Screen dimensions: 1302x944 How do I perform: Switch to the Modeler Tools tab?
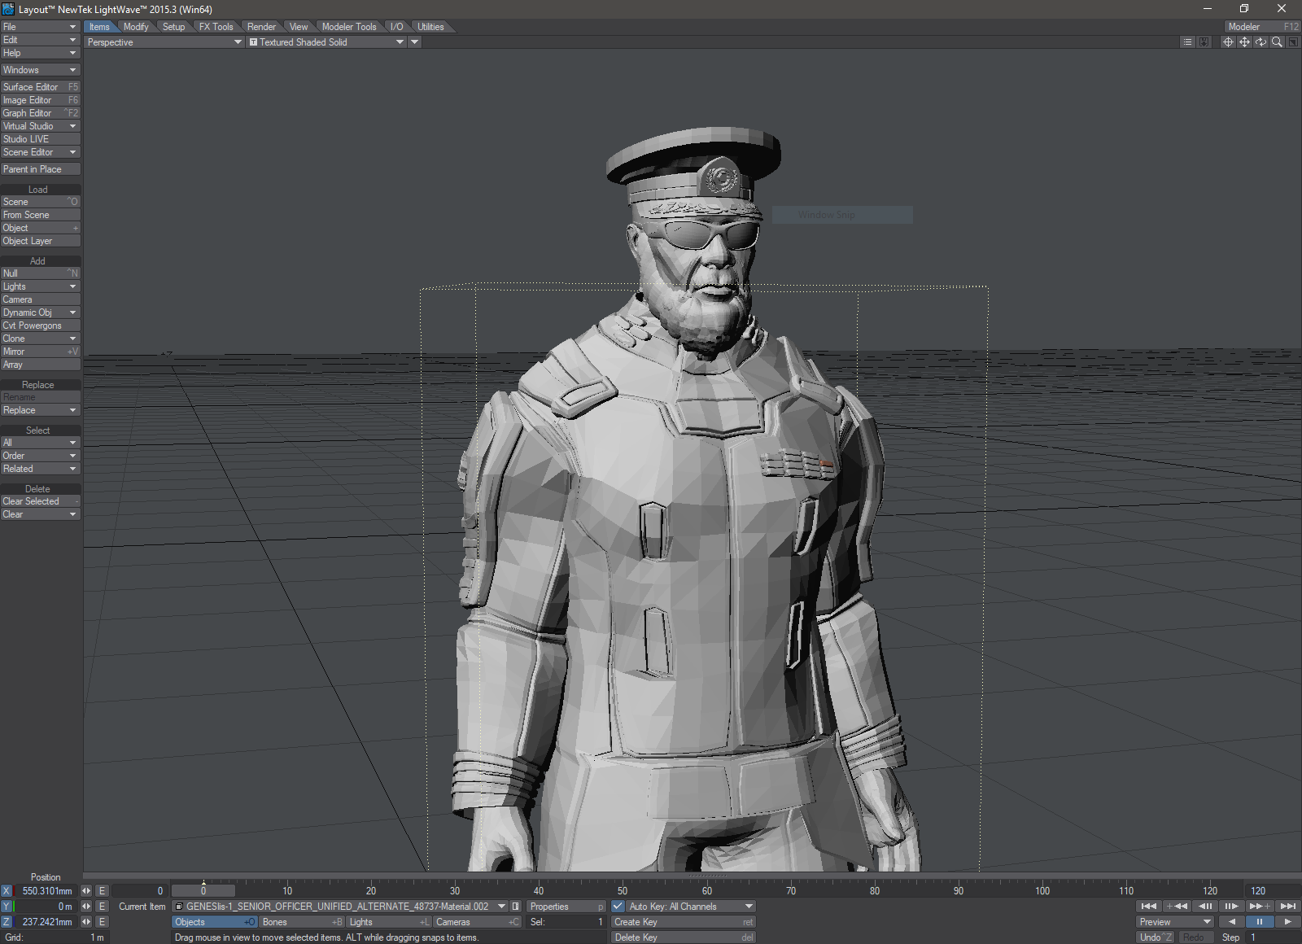tap(349, 27)
